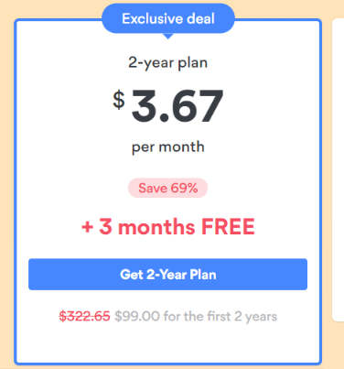Click the 3.67 monthly price figure
Image resolution: width=344 pixels, height=369 pixels.
click(177, 105)
